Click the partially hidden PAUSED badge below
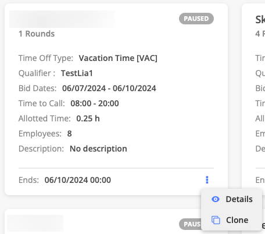The width and height of the screenshot is (265, 234). point(190,224)
